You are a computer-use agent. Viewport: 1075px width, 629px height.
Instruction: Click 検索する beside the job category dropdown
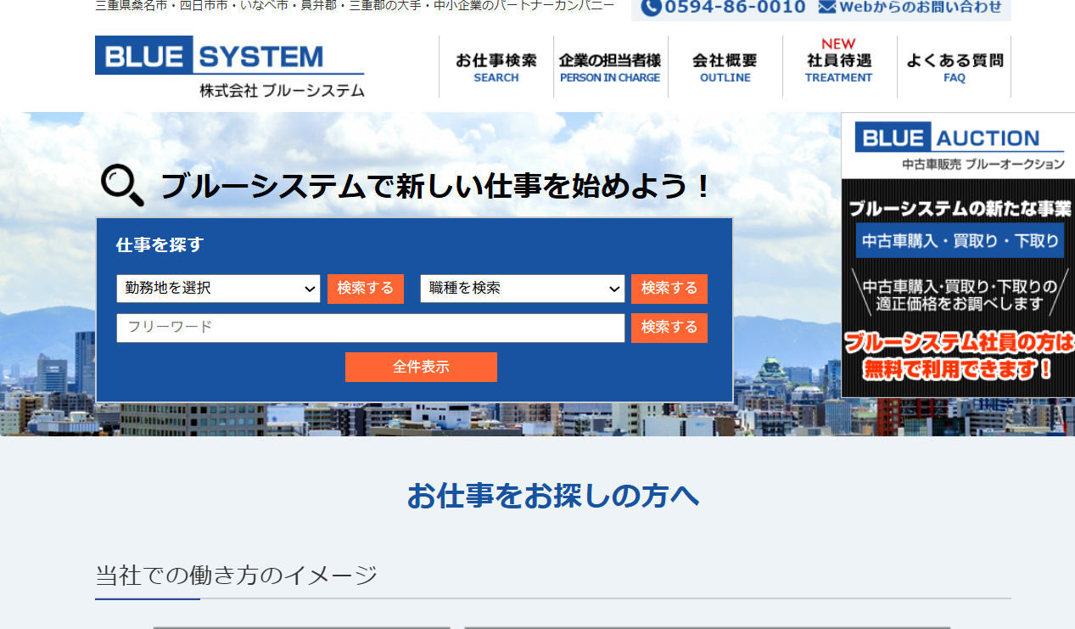pyautogui.click(x=669, y=289)
